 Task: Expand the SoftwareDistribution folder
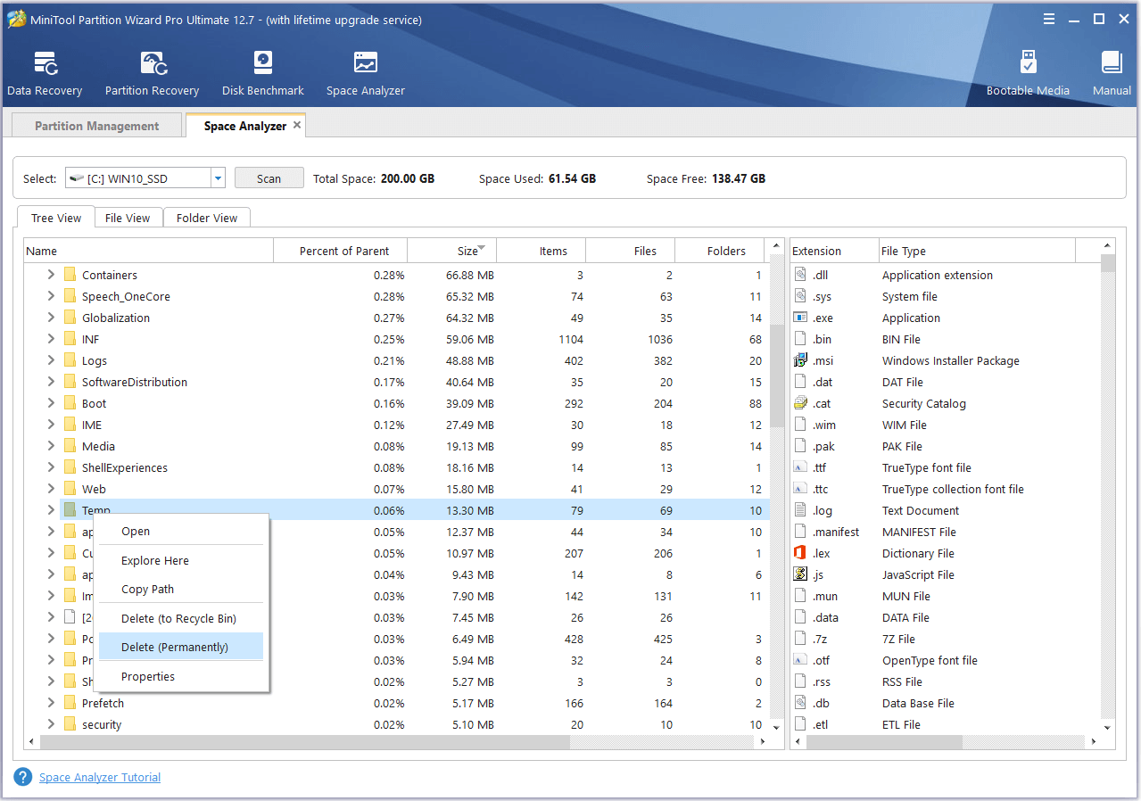[51, 383]
